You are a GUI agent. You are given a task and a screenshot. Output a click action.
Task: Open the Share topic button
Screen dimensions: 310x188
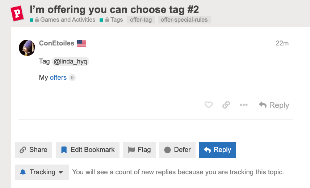(x=33, y=150)
